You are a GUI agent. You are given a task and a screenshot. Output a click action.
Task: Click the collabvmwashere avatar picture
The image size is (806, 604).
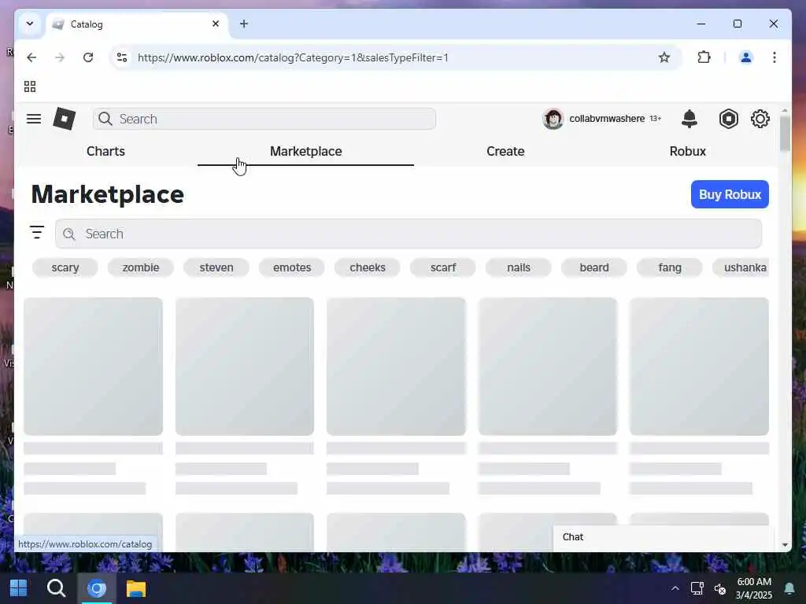pyautogui.click(x=553, y=119)
